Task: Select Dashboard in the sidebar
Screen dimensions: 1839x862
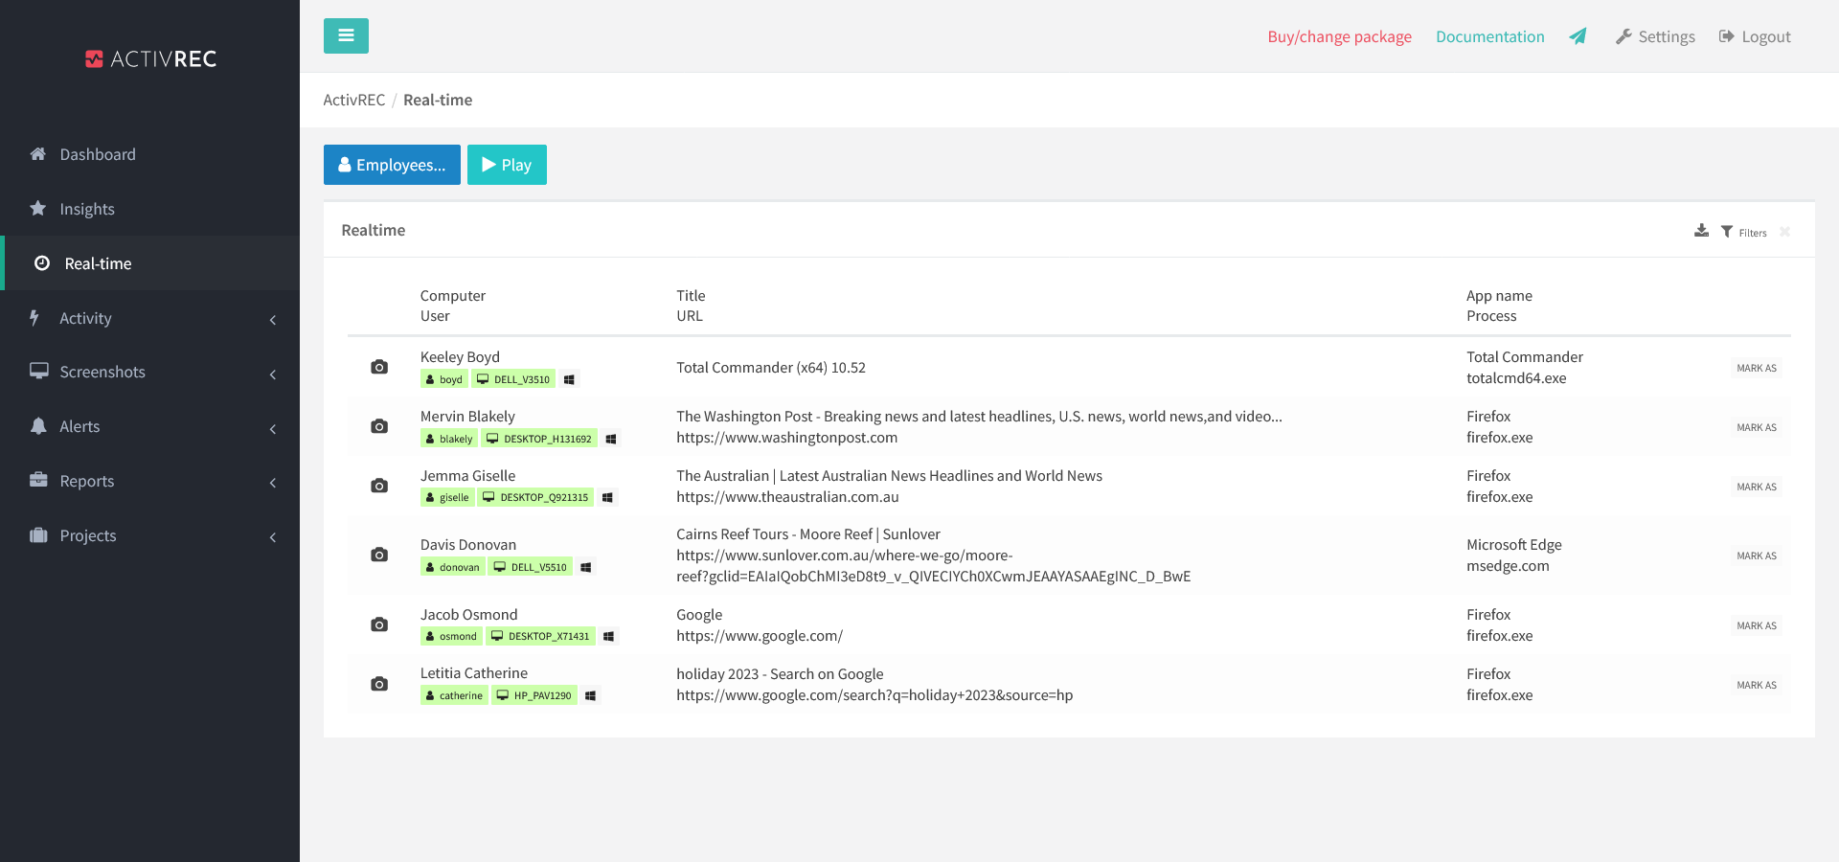Action: tap(98, 153)
